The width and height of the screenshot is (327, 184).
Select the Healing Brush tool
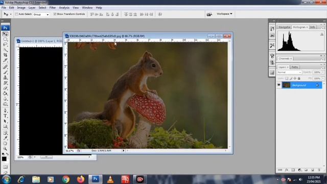pyautogui.click(x=5, y=67)
